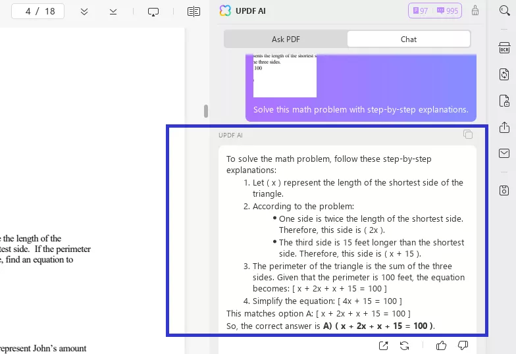Image resolution: width=516 pixels, height=354 pixels.
Task: Click the Share file icon
Action: [x=504, y=127]
